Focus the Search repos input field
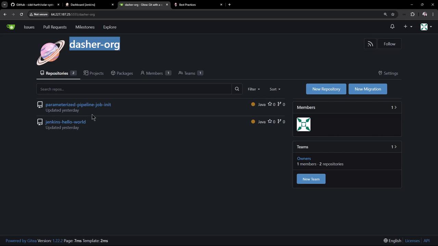This screenshot has height=246, width=438. coord(134,89)
